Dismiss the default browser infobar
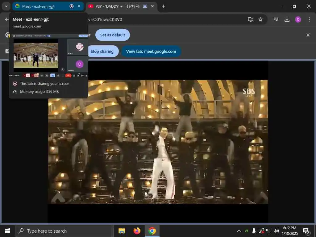 pos(308,35)
